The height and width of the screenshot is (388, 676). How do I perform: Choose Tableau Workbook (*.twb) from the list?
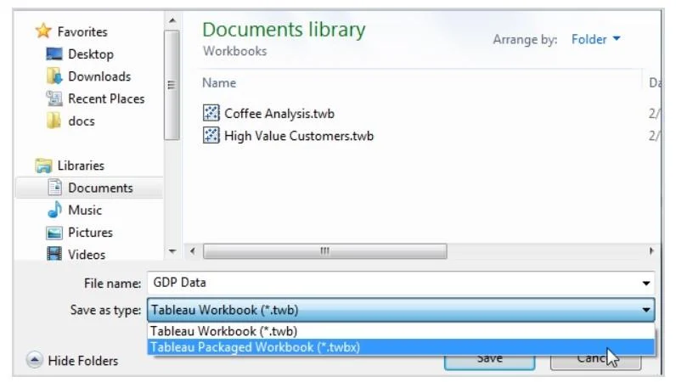click(x=401, y=331)
